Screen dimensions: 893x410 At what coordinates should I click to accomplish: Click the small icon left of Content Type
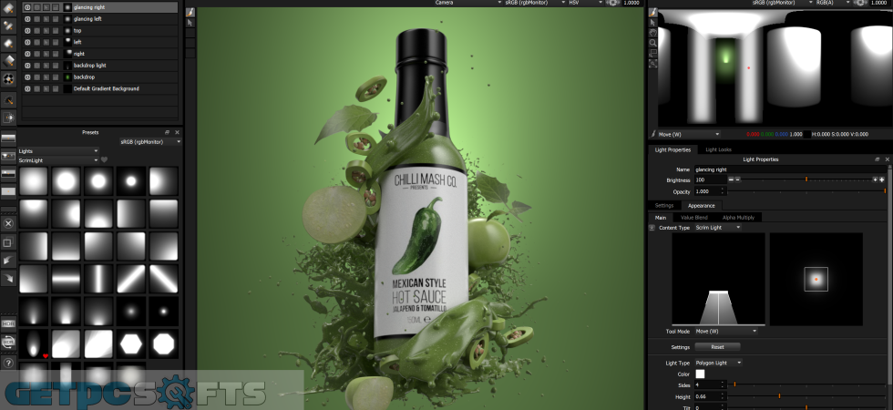pyautogui.click(x=652, y=227)
